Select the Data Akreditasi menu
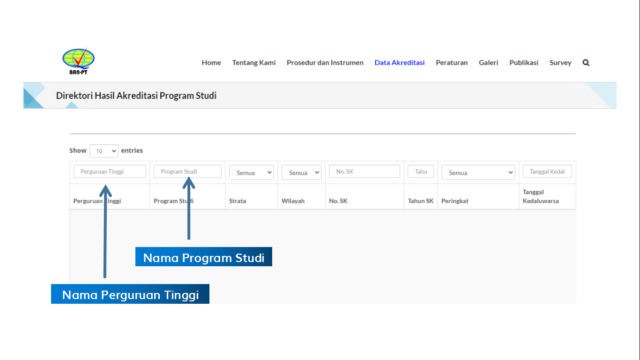Viewport: 640px width, 360px height. pos(400,62)
